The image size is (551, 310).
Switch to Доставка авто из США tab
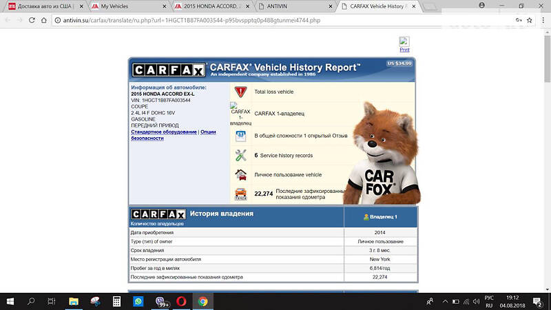pos(45,6)
